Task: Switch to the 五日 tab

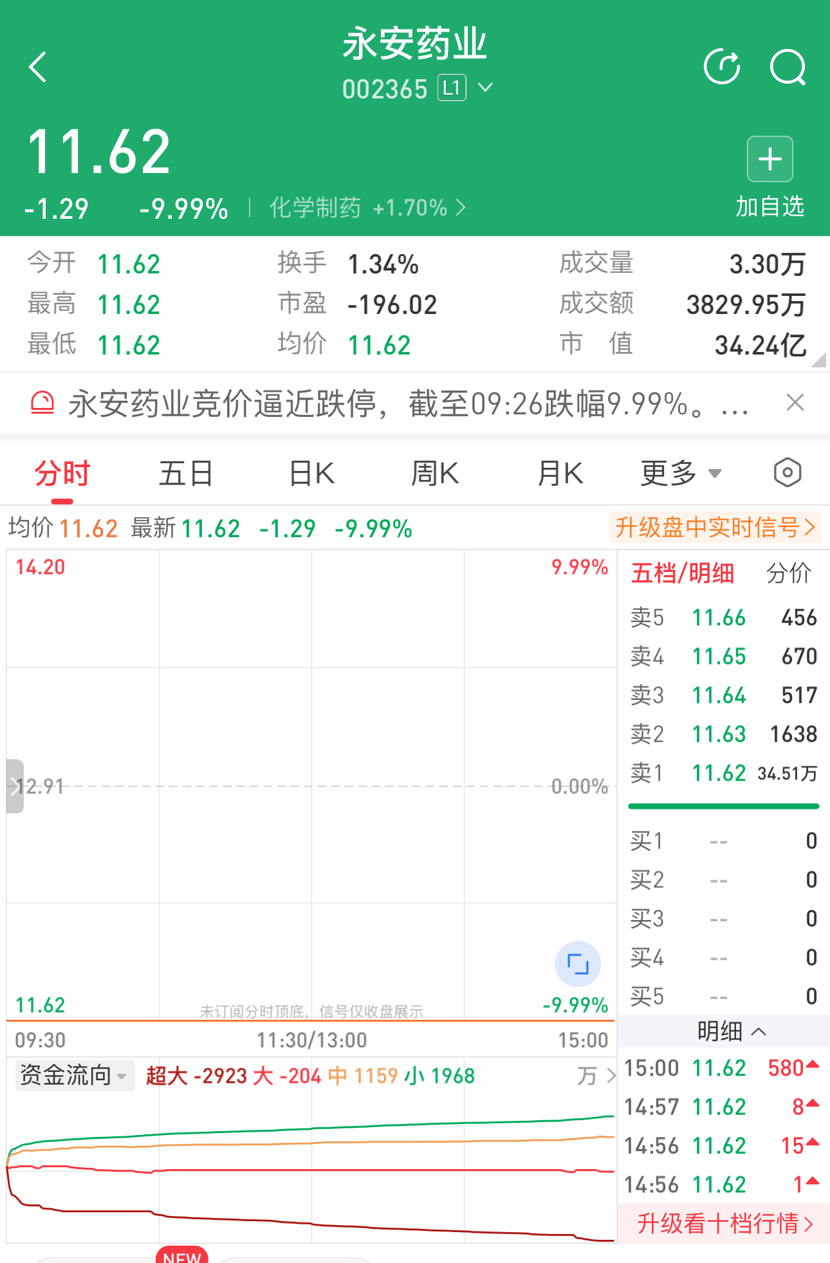Action: coord(186,474)
